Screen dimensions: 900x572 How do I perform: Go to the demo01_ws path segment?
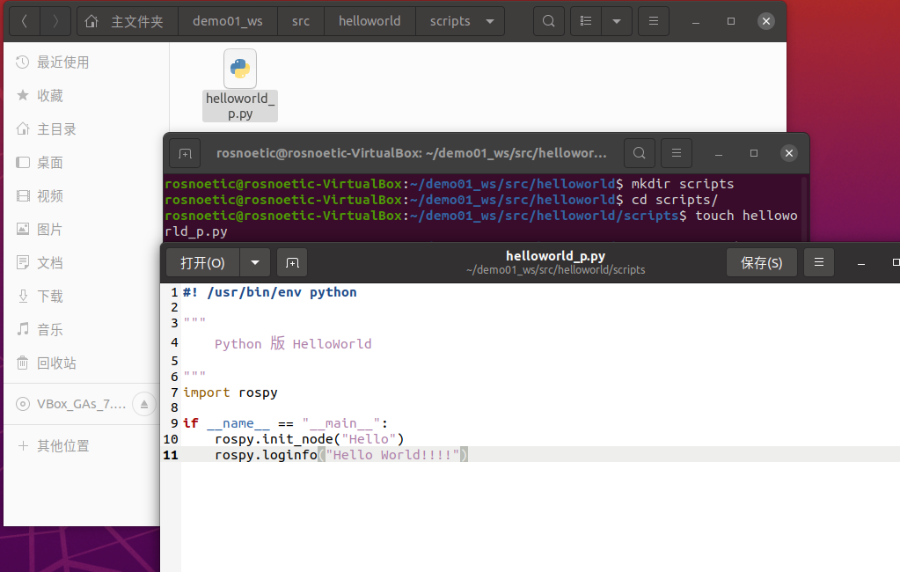228,21
